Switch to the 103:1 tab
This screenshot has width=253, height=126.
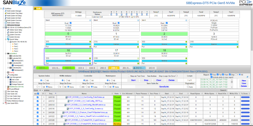[81, 68]
